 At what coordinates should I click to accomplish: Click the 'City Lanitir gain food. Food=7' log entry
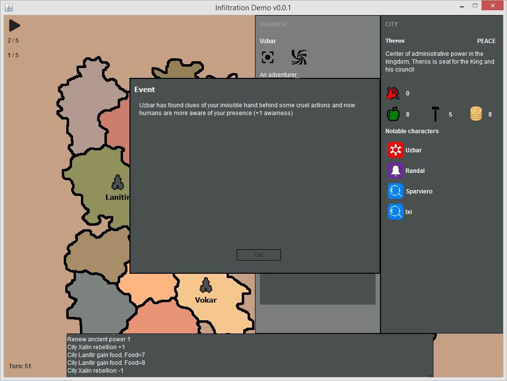[106, 355]
